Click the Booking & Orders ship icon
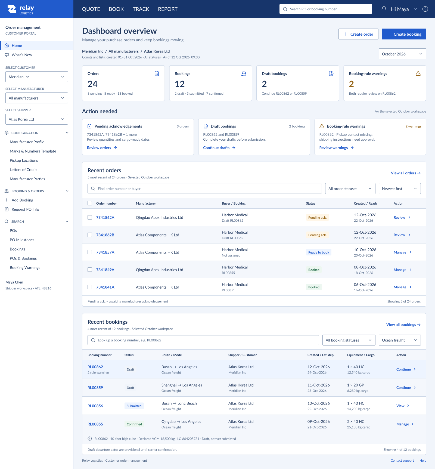The width and height of the screenshot is (435, 469). pos(7,191)
